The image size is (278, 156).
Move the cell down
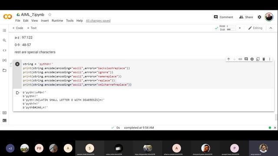[x=235, y=59]
